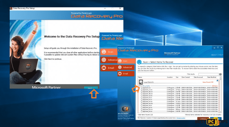Close the Data Recovery Pro Setup window

coord(120,8)
